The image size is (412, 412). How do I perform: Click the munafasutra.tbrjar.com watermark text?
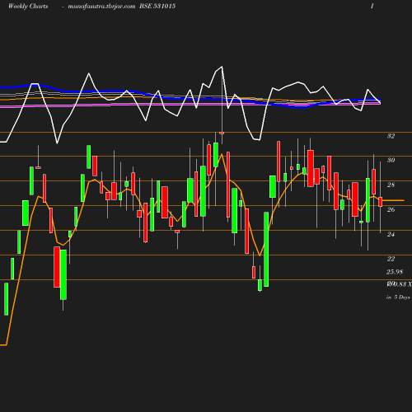point(101,7)
